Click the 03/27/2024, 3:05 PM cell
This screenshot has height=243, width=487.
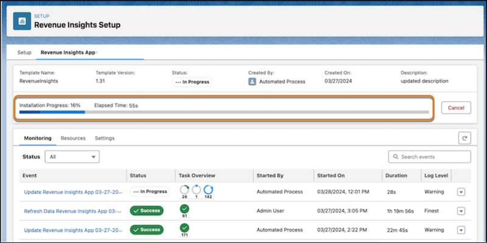342,211
